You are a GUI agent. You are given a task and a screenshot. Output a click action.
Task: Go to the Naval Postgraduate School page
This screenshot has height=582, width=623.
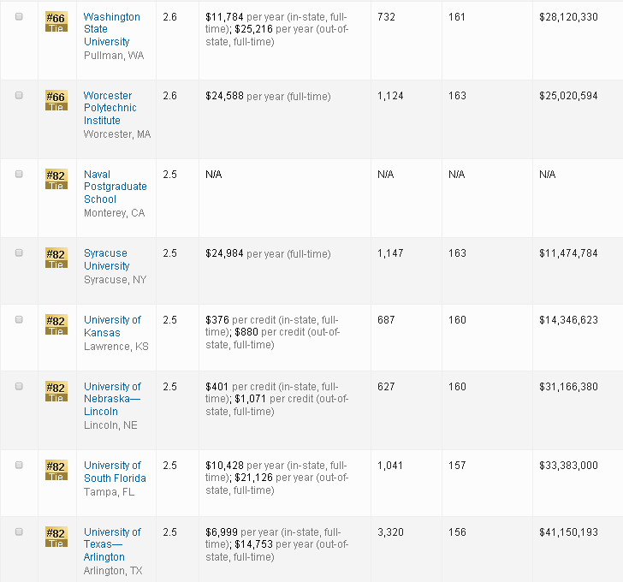[x=115, y=187]
